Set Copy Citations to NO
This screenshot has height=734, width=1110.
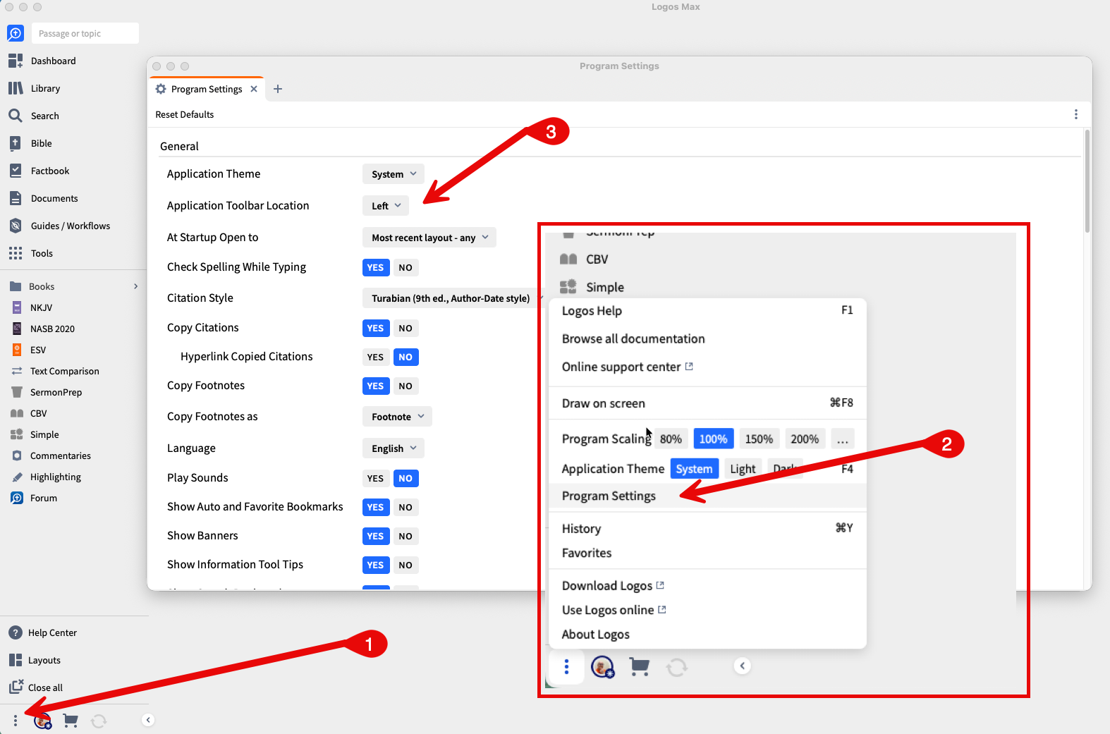[405, 328]
